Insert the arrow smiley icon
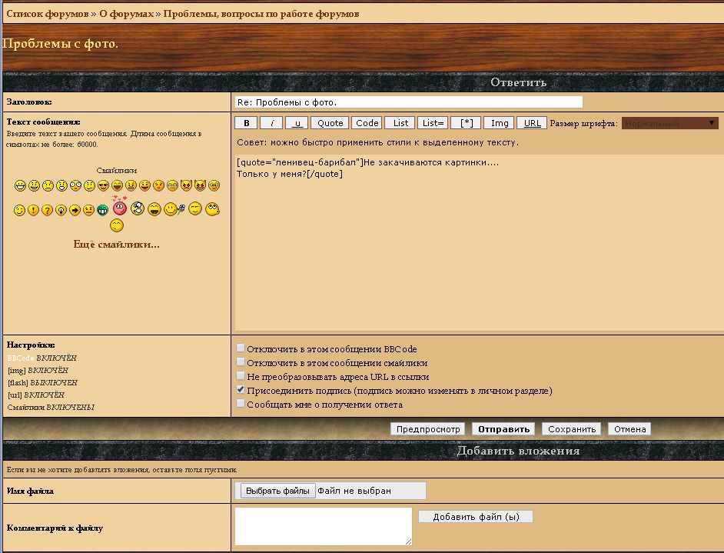 [75, 210]
